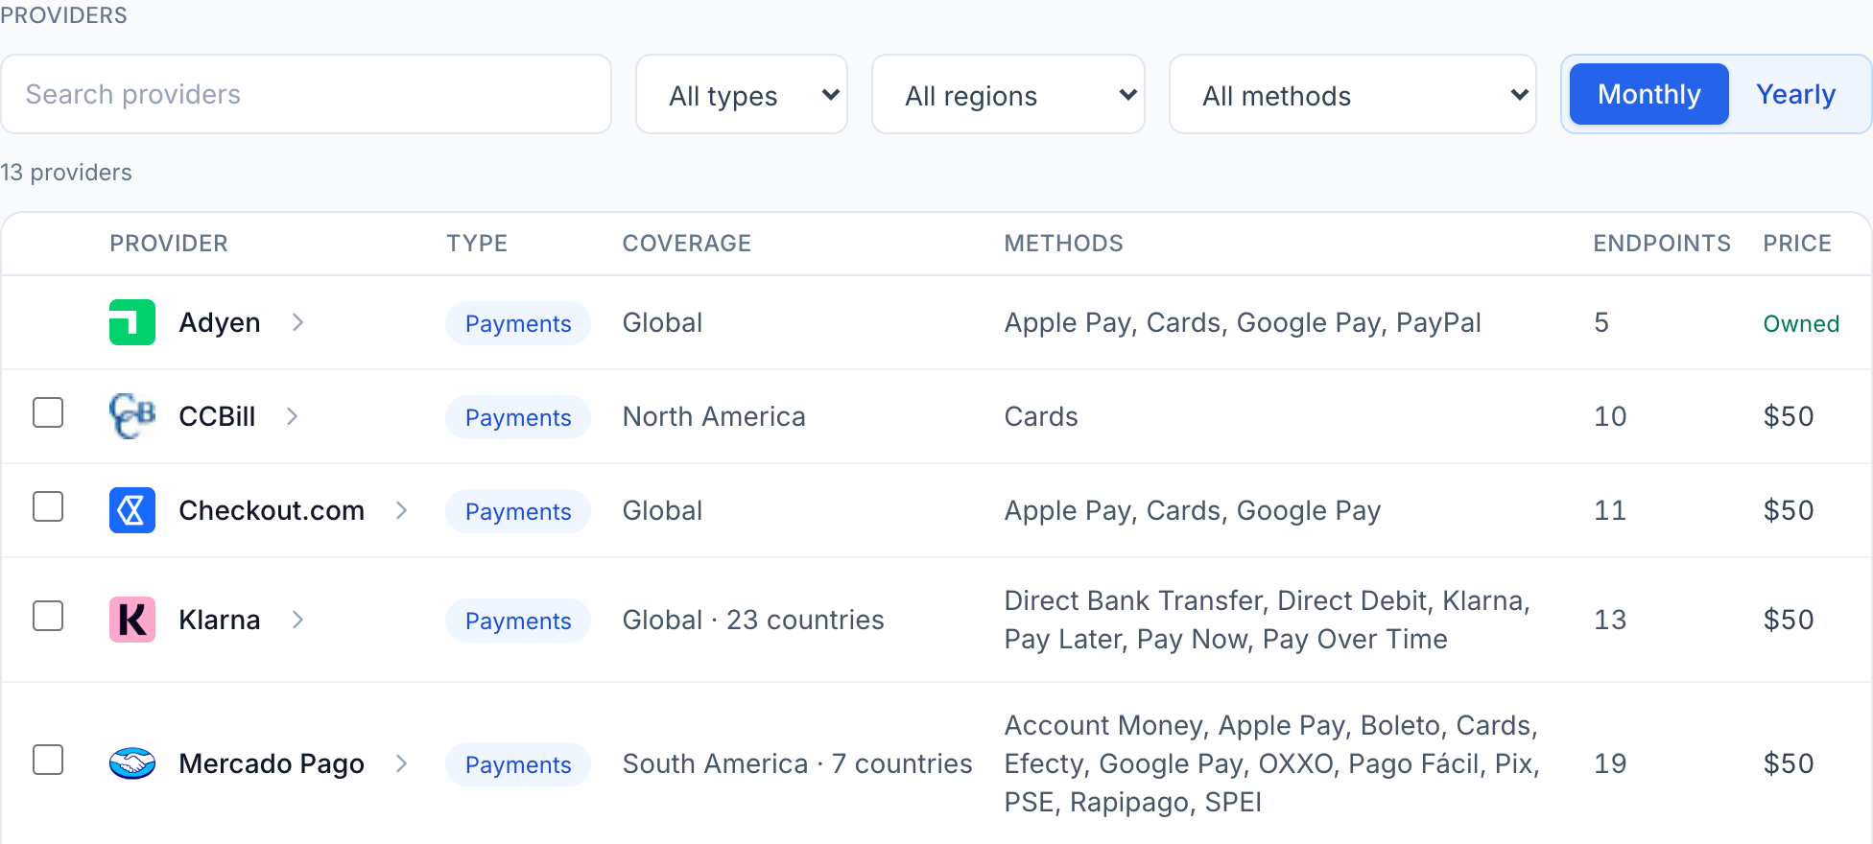Open the All types dropdown
This screenshot has width=1873, height=844.
click(742, 95)
